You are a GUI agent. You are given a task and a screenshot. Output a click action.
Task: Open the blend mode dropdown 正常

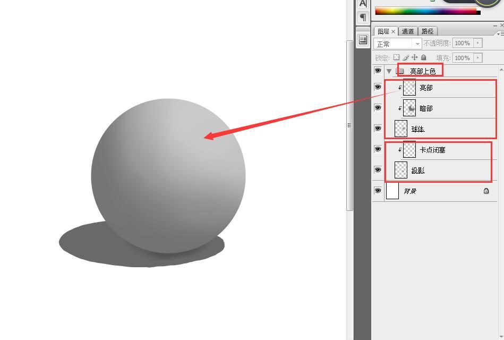[x=398, y=44]
